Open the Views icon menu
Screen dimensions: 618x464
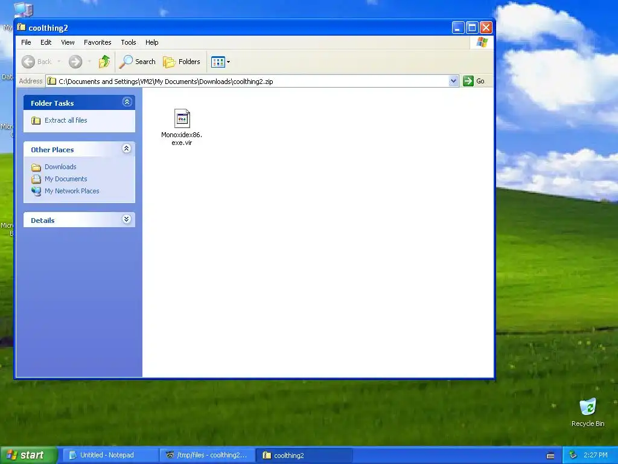220,62
